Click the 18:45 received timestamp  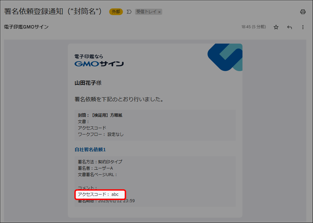tap(254, 27)
